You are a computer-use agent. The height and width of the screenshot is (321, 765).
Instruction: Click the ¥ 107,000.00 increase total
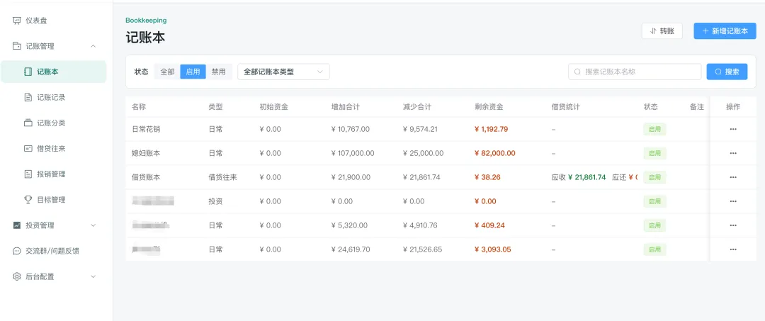(x=352, y=153)
